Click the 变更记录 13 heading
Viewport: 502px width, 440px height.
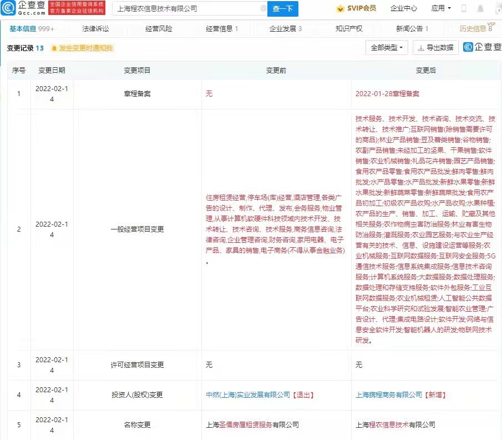pyautogui.click(x=26, y=48)
